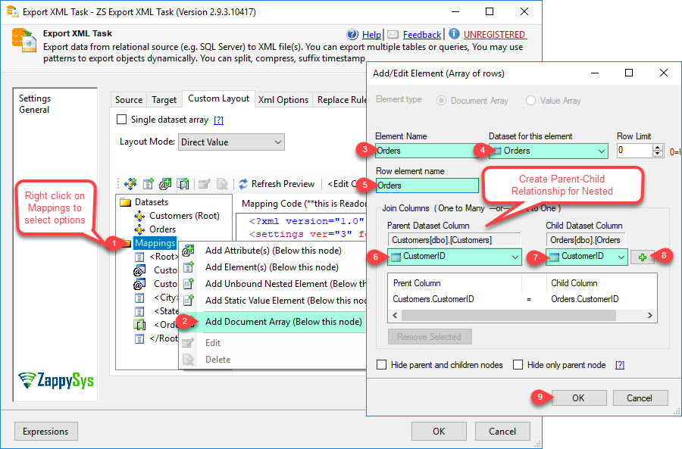Screen dimensions: 682x449
Task: Click the add dataset toolbar icon
Action: point(130,184)
